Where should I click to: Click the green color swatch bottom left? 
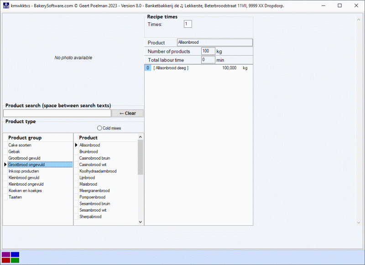point(15,260)
